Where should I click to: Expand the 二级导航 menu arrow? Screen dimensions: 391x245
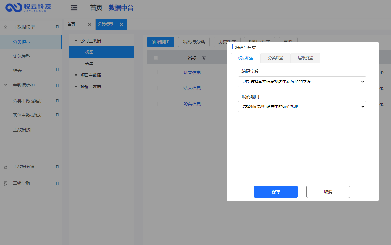point(57,184)
